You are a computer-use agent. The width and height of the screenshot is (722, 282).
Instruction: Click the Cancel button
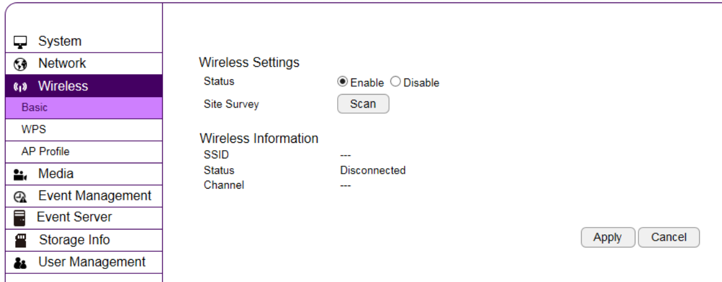pos(668,237)
